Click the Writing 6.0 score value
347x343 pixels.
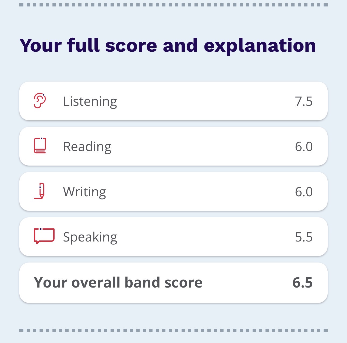pyautogui.click(x=304, y=192)
